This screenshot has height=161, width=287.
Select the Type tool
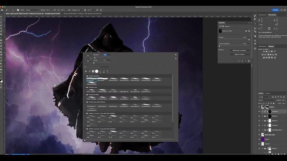pos(1,58)
